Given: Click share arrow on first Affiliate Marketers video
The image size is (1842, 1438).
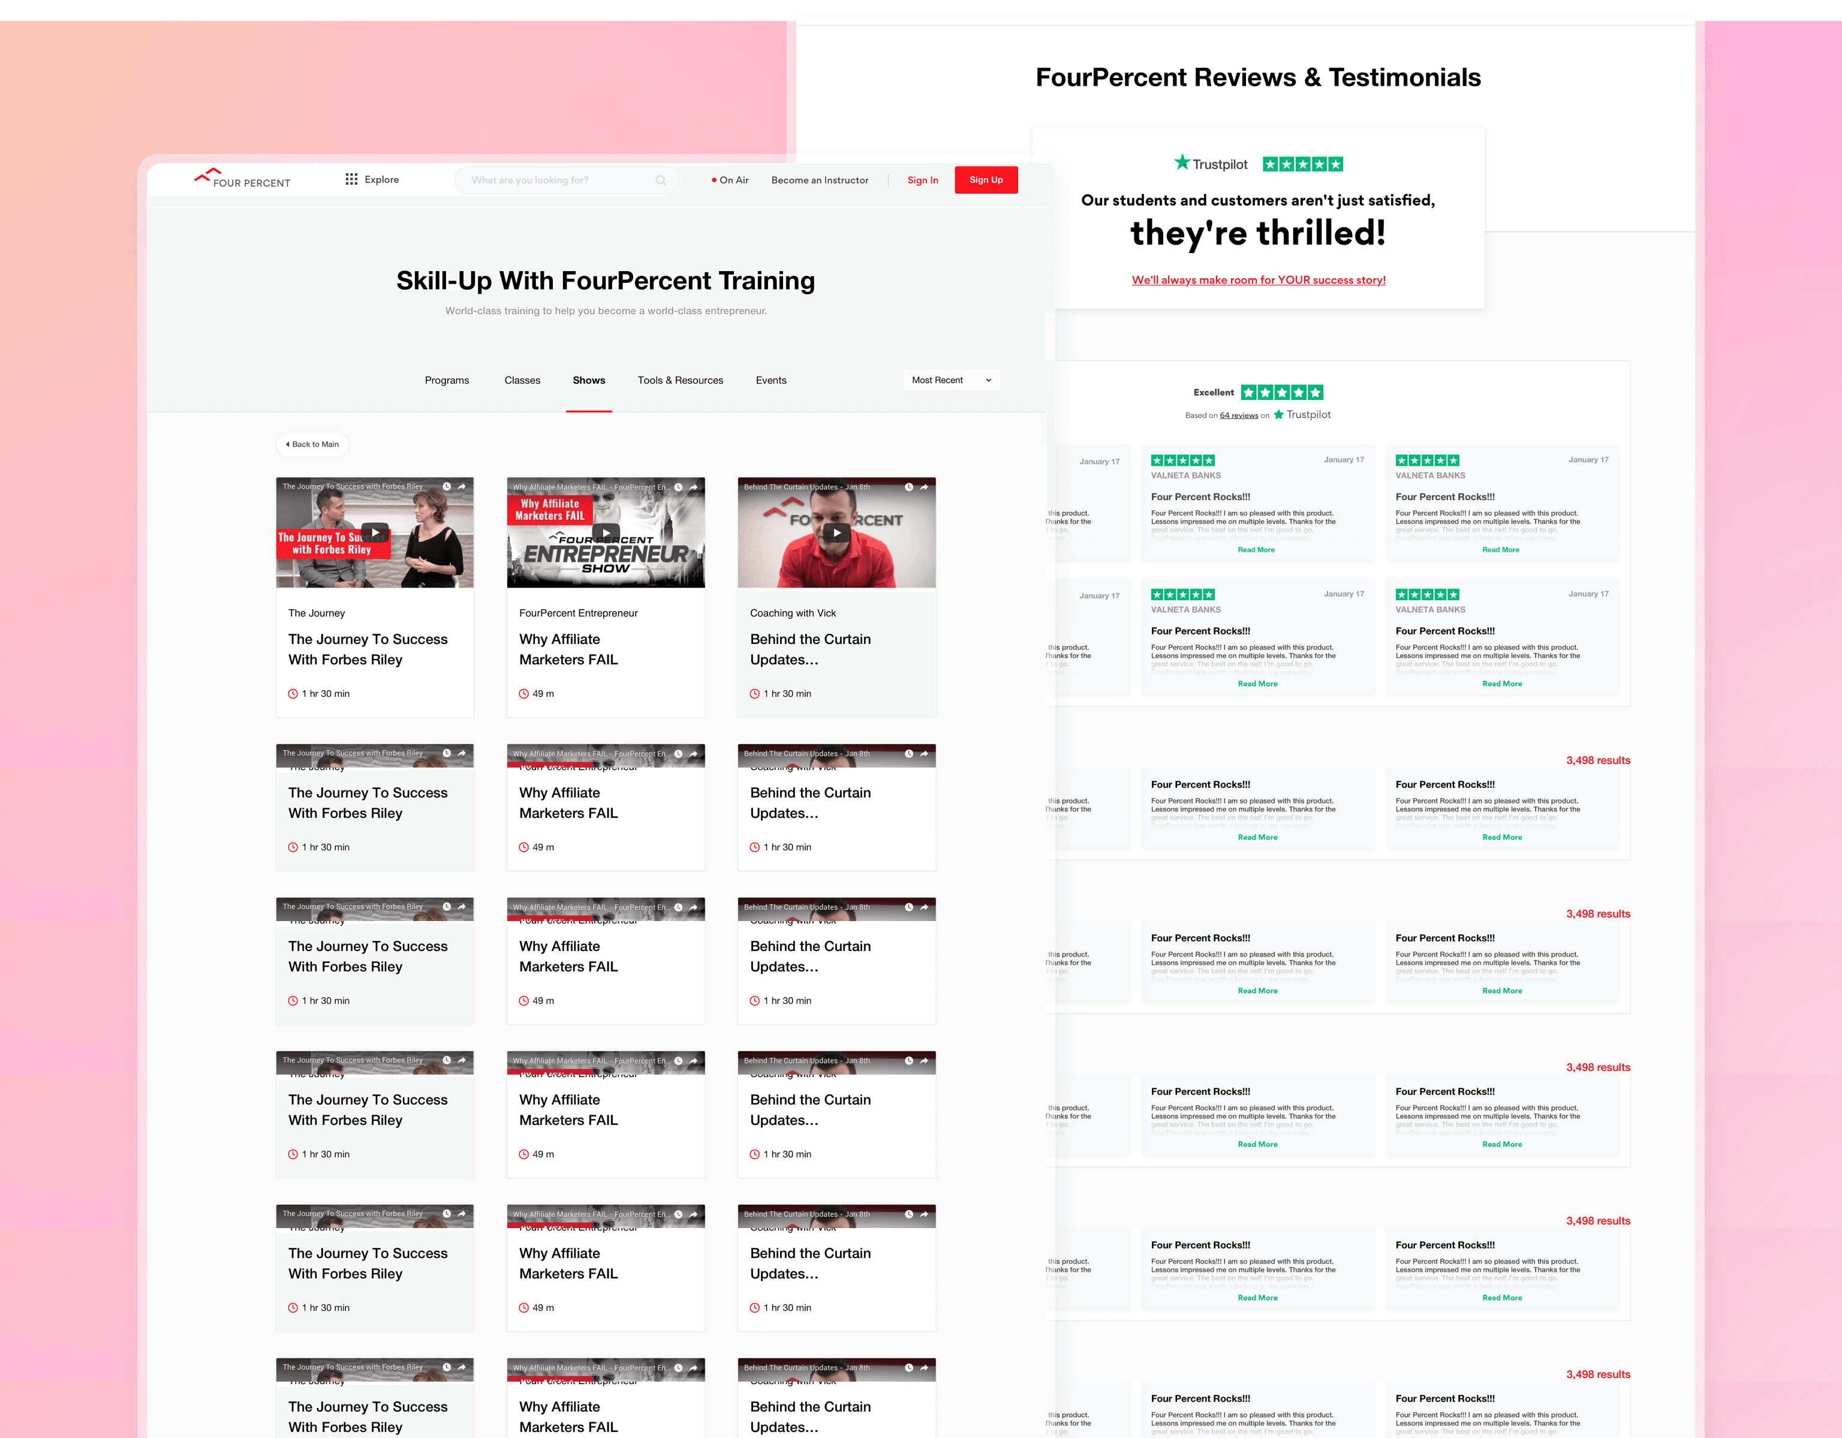Looking at the screenshot, I should (x=693, y=487).
